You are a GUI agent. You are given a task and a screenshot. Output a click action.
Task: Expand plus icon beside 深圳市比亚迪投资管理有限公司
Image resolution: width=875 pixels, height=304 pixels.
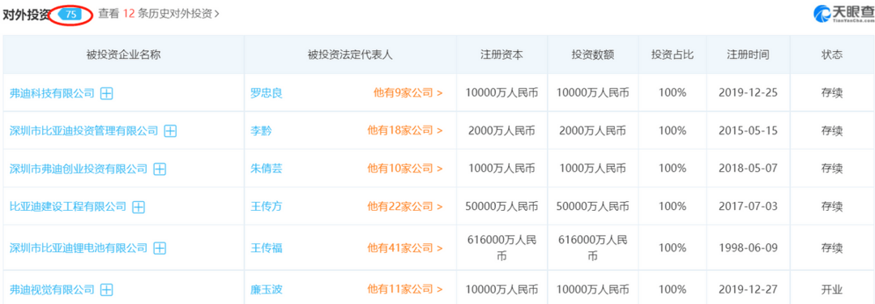coord(170,131)
